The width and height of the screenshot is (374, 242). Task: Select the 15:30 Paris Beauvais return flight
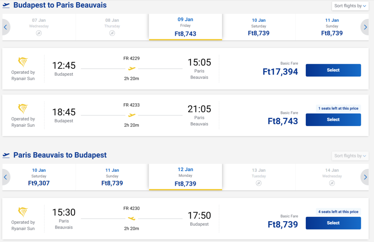[333, 223]
